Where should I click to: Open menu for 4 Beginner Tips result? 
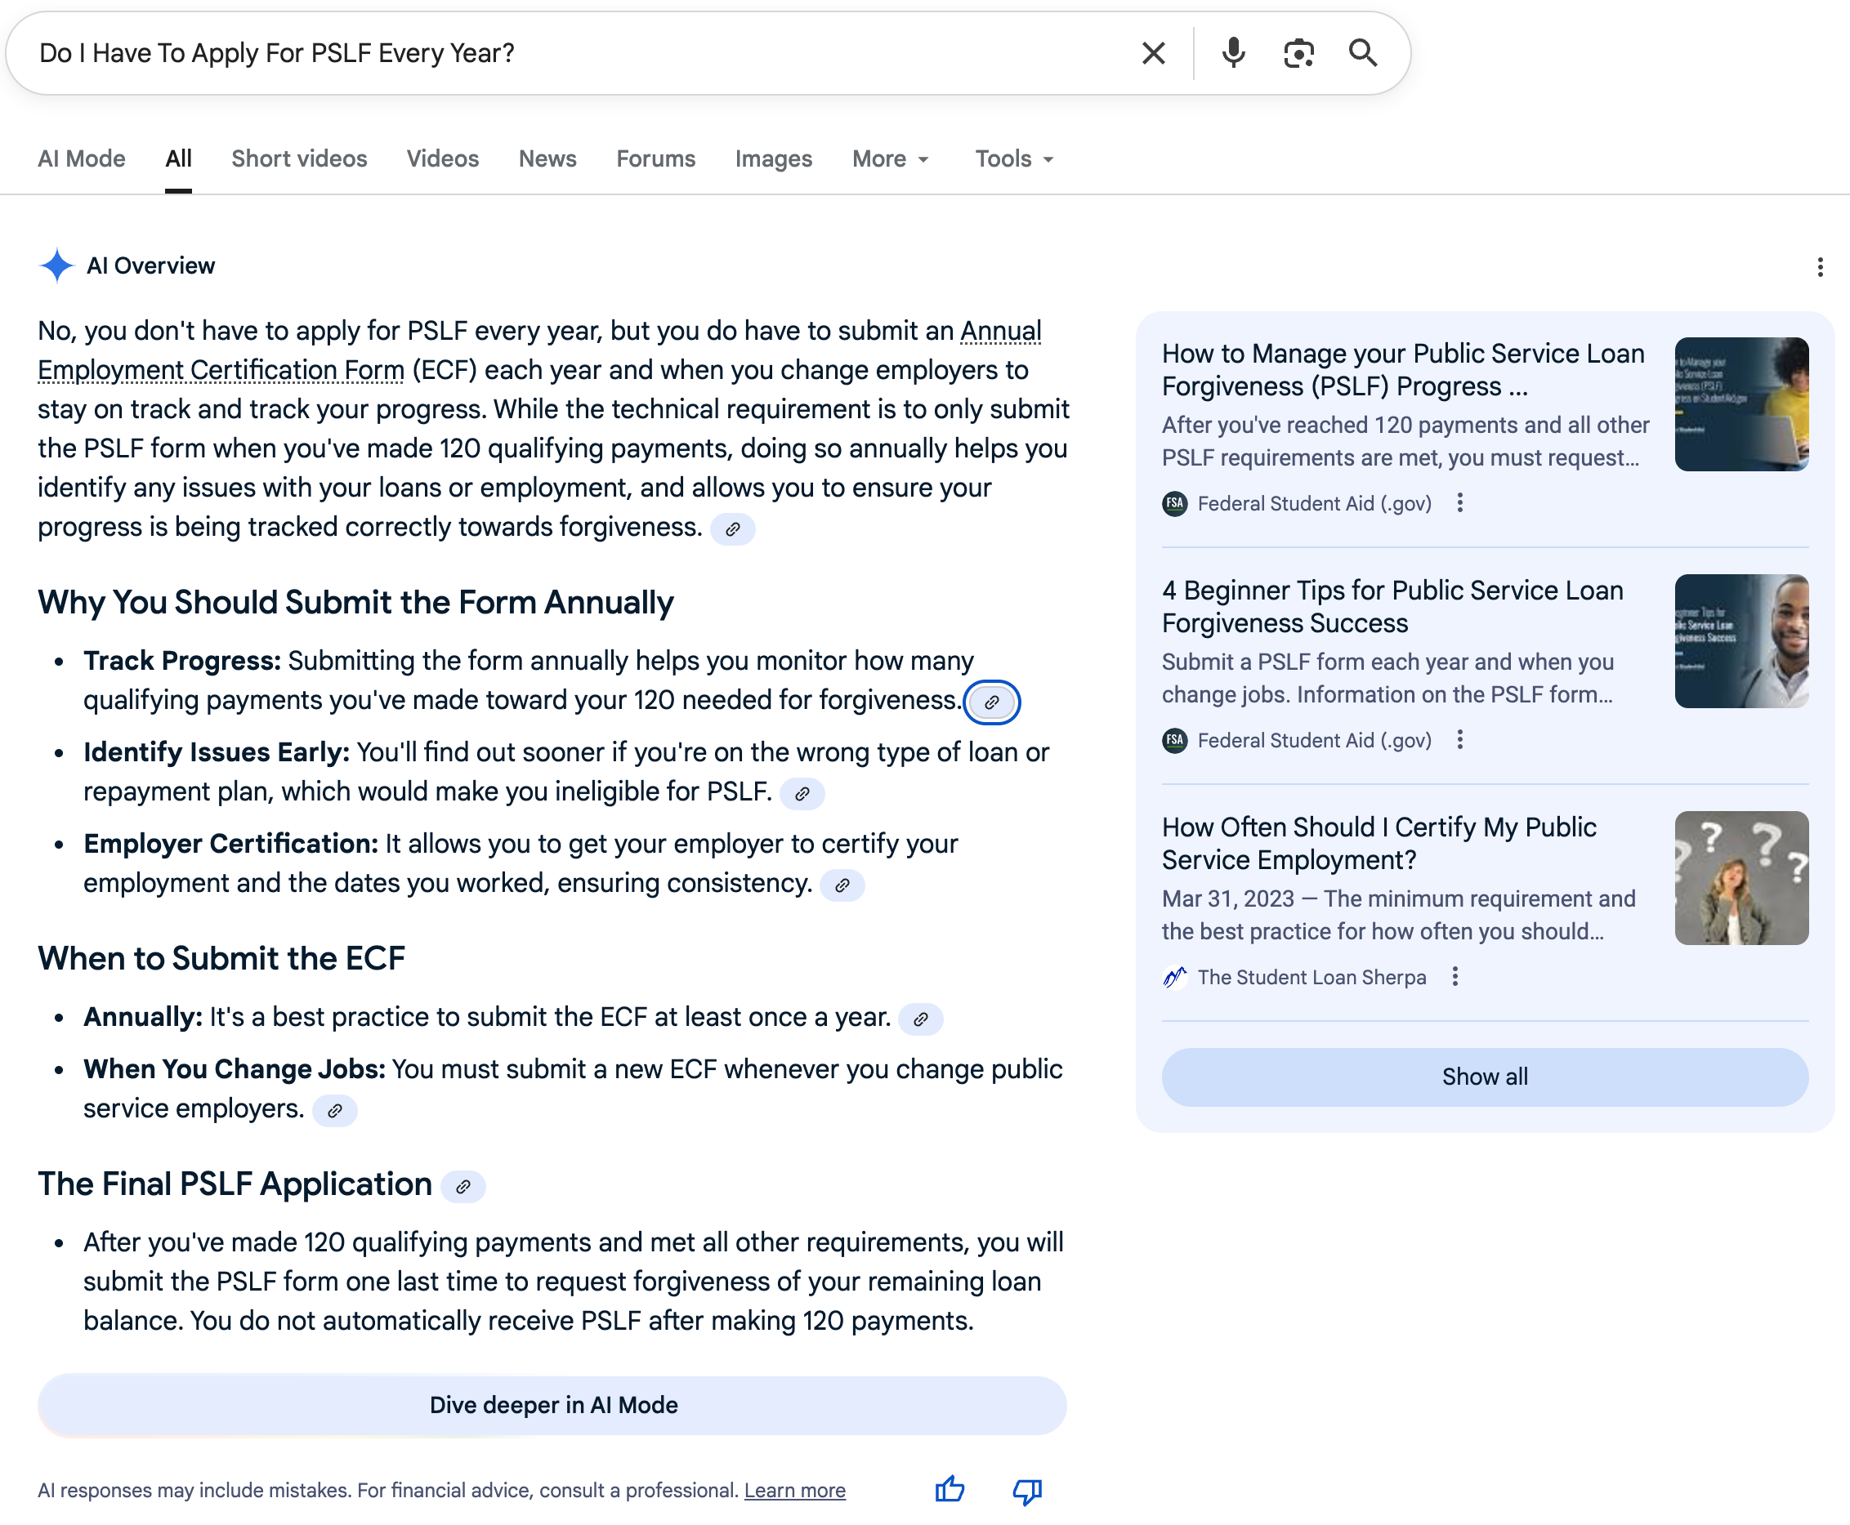point(1459,741)
